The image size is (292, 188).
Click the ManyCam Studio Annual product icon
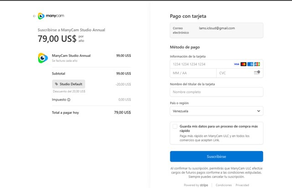click(43, 58)
